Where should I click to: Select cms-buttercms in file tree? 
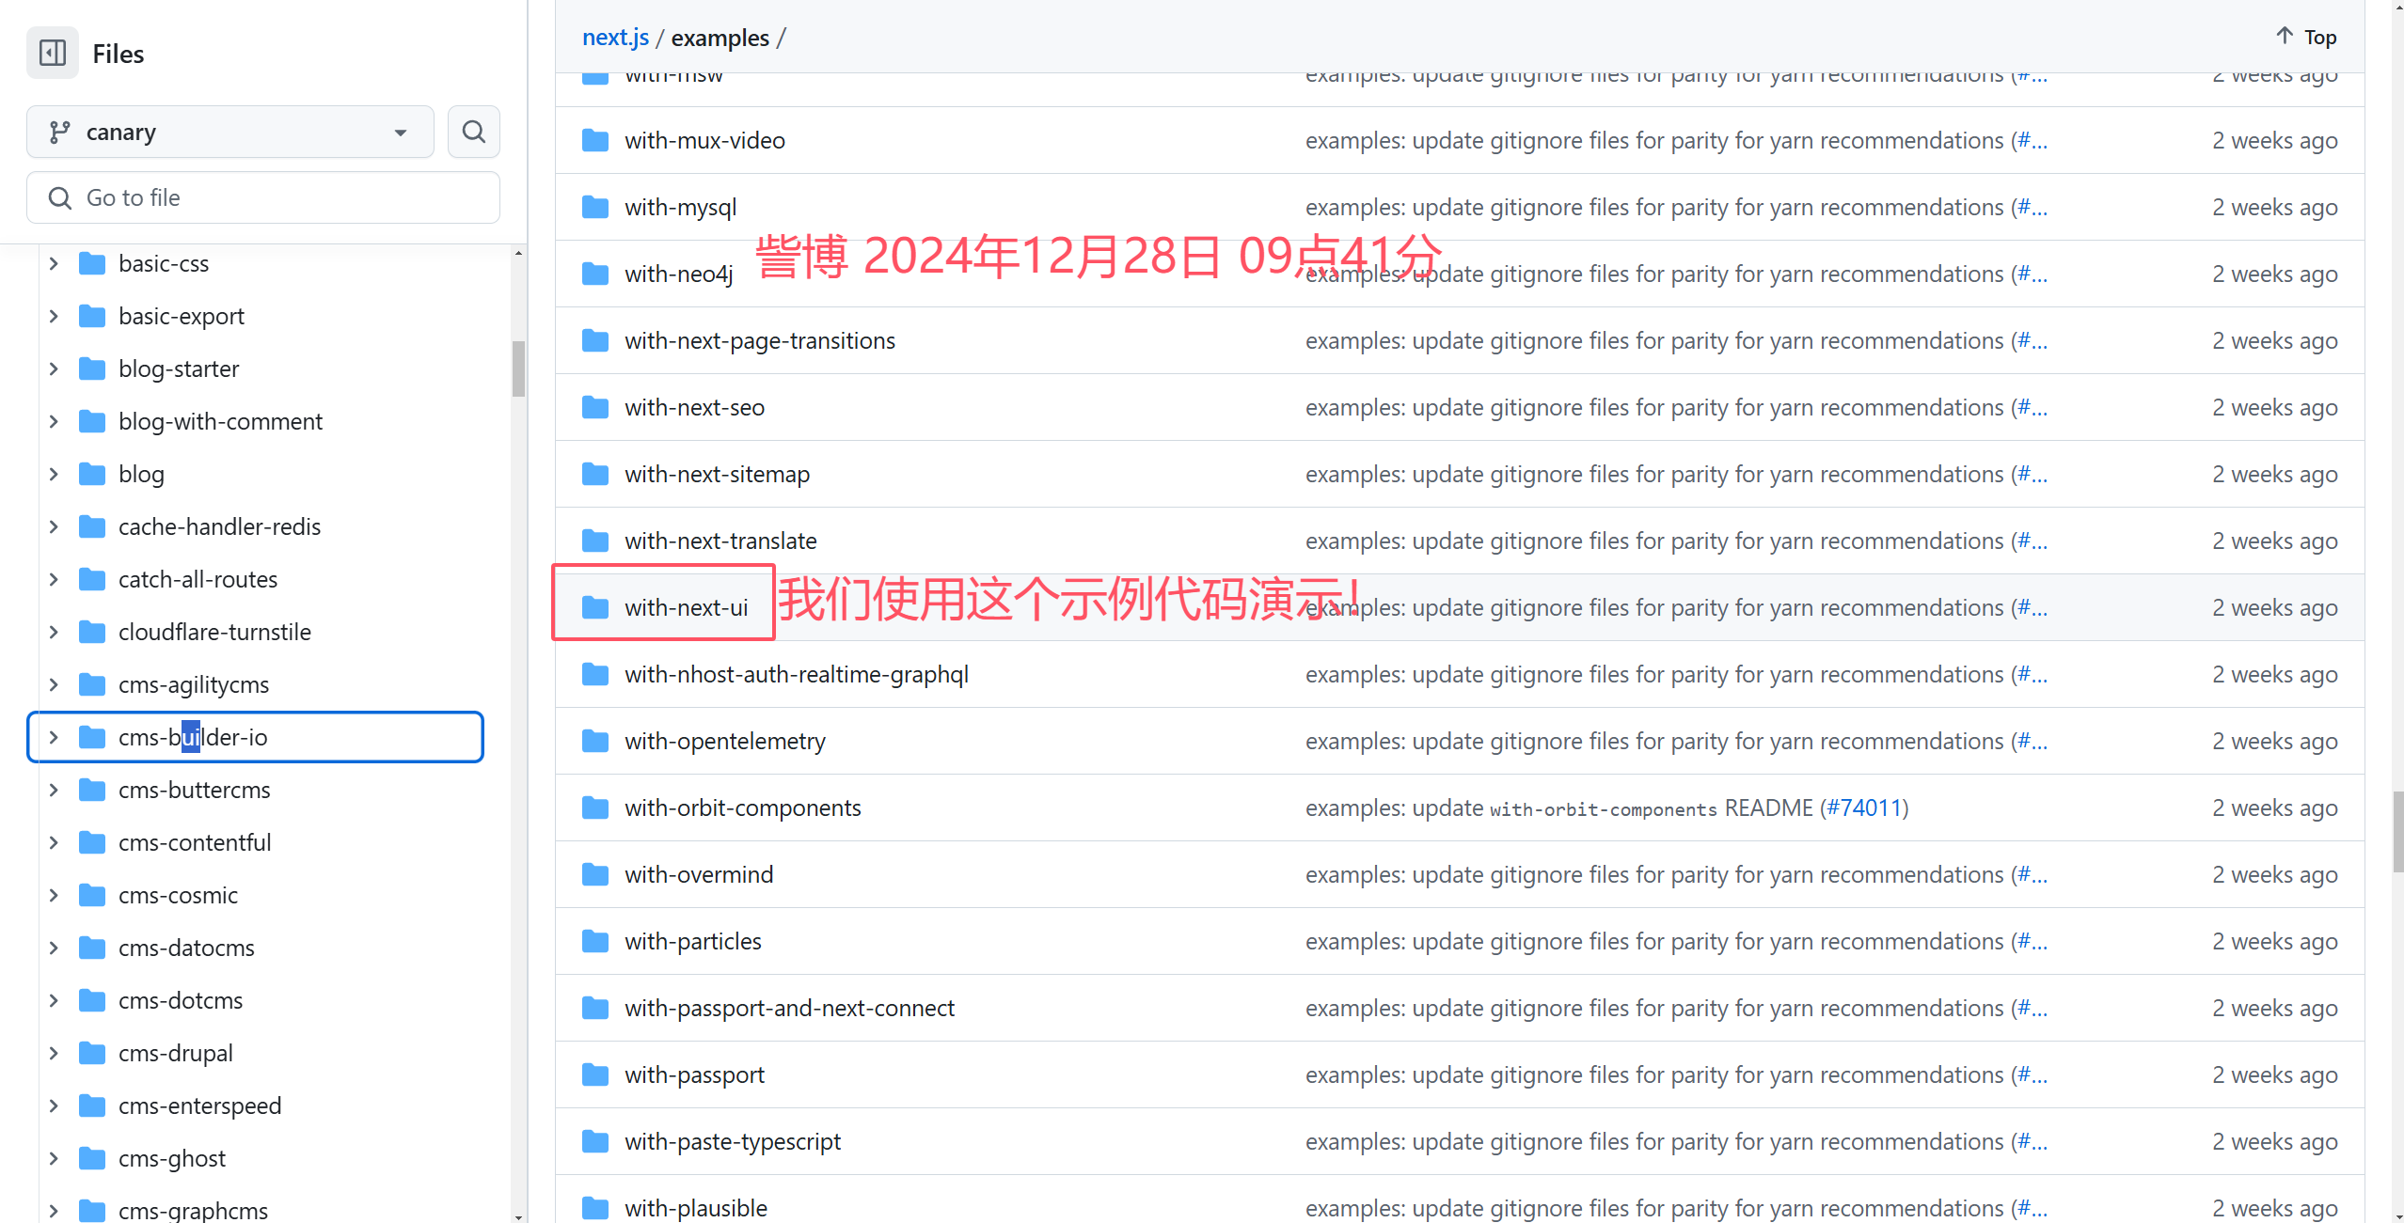(x=194, y=791)
